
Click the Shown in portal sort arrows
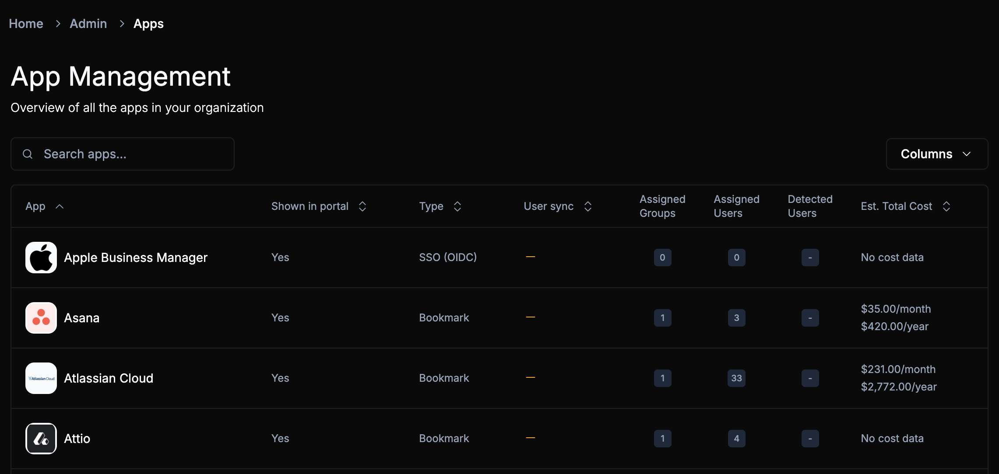point(362,206)
